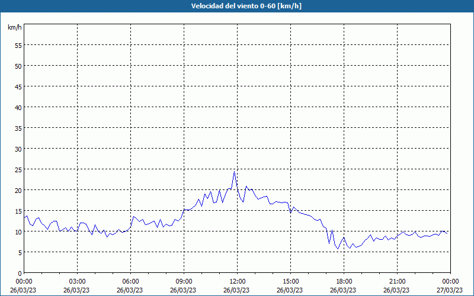Image resolution: width=474 pixels, height=296 pixels.
Task: Click the 09:00 time label on X axis
Action: 184,282
